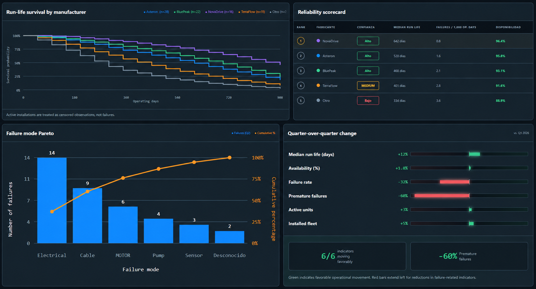The image size is (536, 289).
Task: Click the vs. Q1 2026 comparison label
Action: [521, 133]
